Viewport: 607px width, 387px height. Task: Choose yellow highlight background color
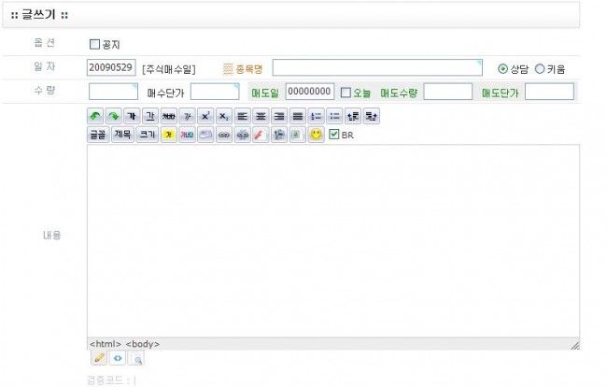pos(169,135)
